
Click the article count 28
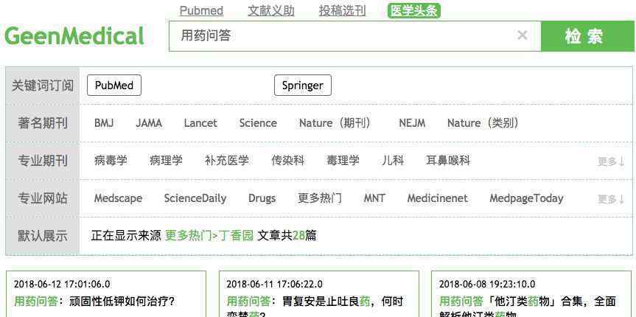point(298,235)
